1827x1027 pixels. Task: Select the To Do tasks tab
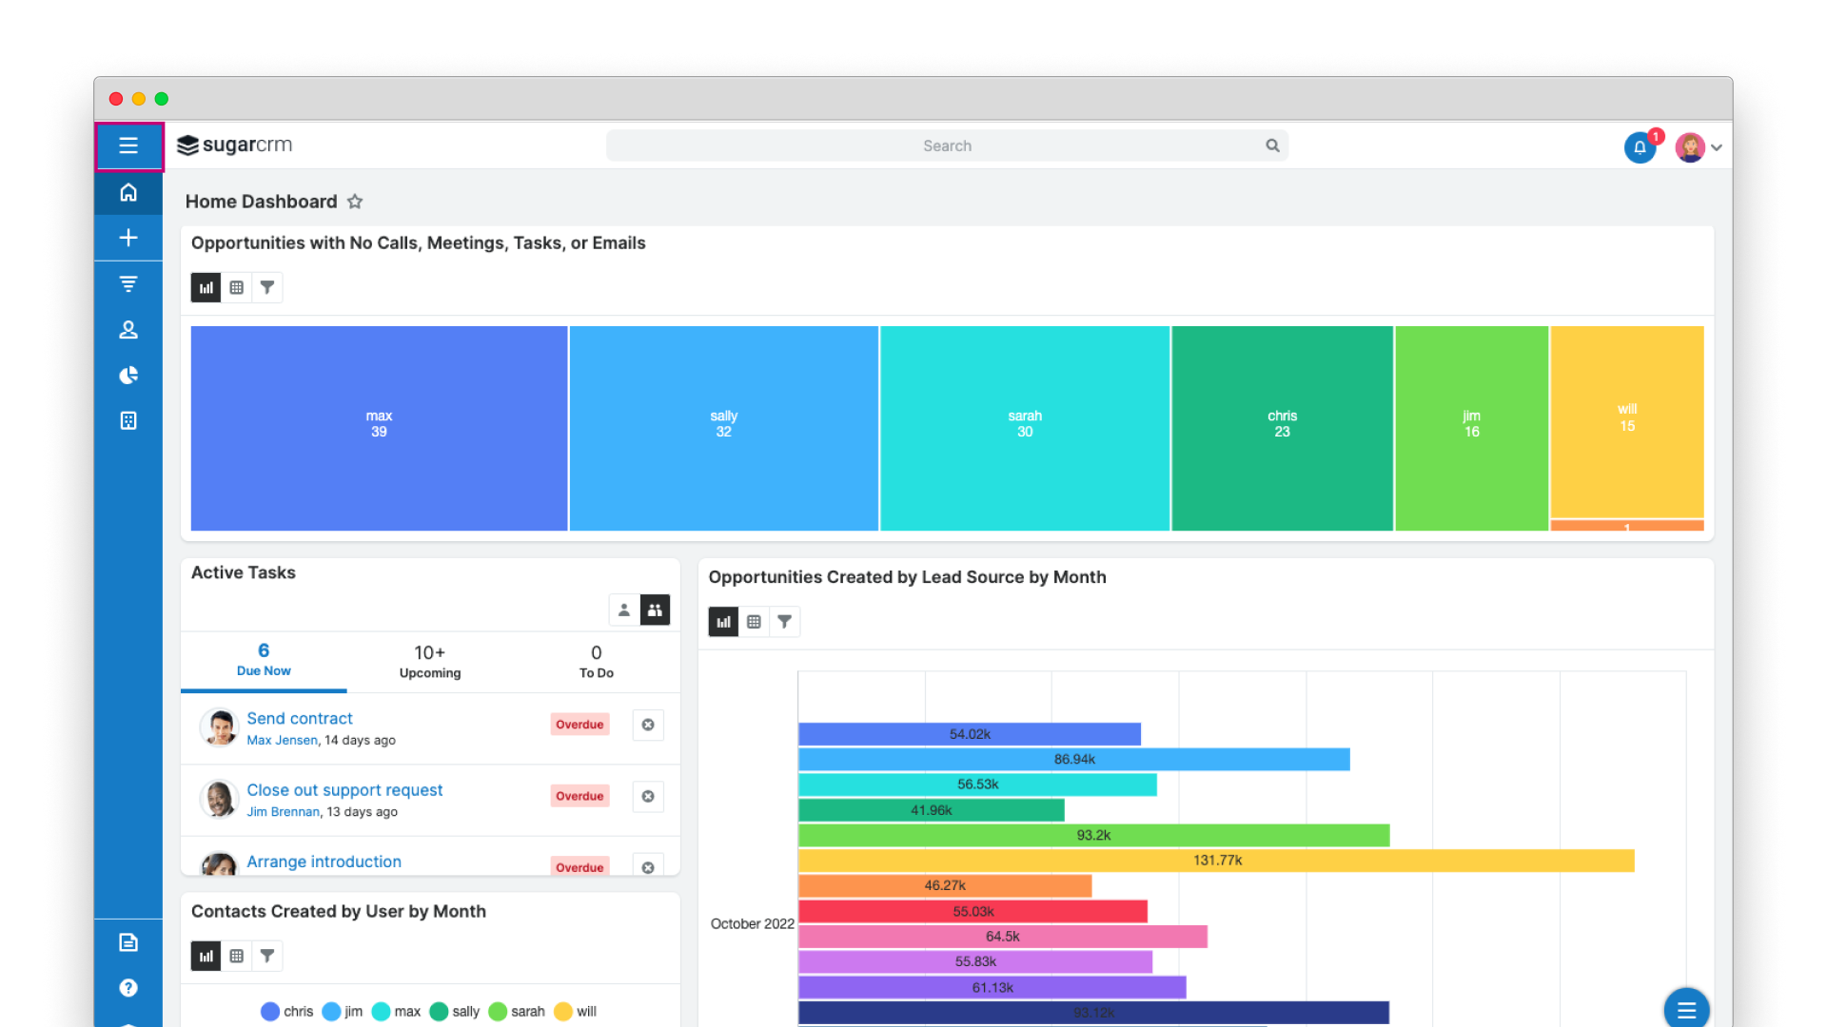point(597,661)
